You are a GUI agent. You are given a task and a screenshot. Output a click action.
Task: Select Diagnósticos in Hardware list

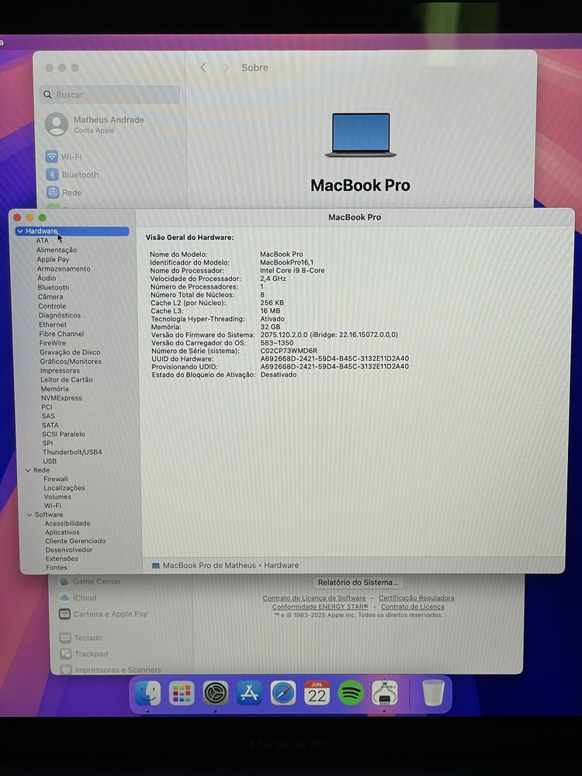click(60, 315)
